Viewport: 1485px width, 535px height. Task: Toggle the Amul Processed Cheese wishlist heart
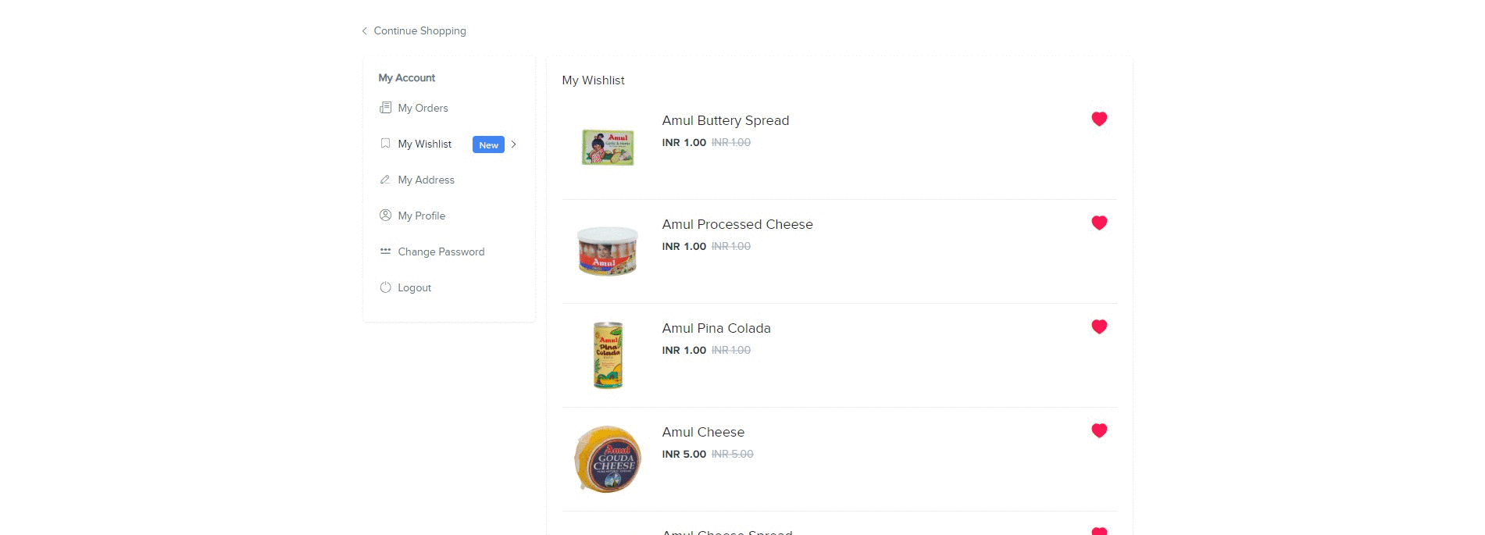pos(1099,223)
